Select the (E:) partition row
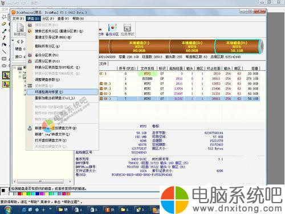Viewport: 285px width, 214px height. click(179, 83)
